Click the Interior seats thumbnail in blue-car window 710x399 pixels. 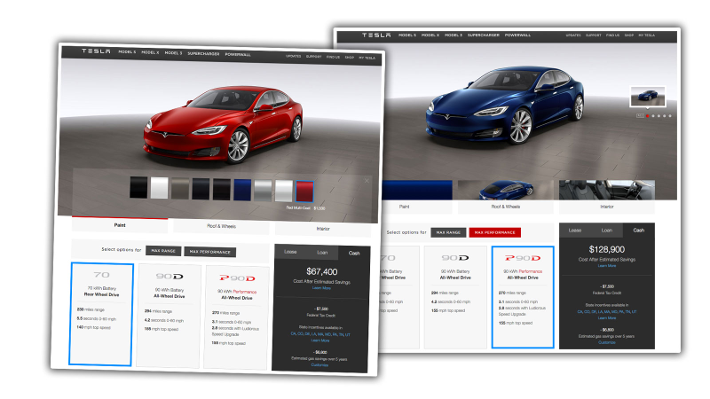click(x=607, y=190)
